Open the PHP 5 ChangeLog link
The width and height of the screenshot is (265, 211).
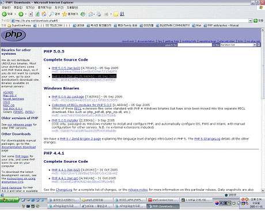pos(207,139)
